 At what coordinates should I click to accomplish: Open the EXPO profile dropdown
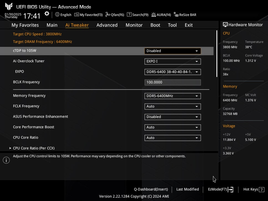pyautogui.click(x=173, y=72)
